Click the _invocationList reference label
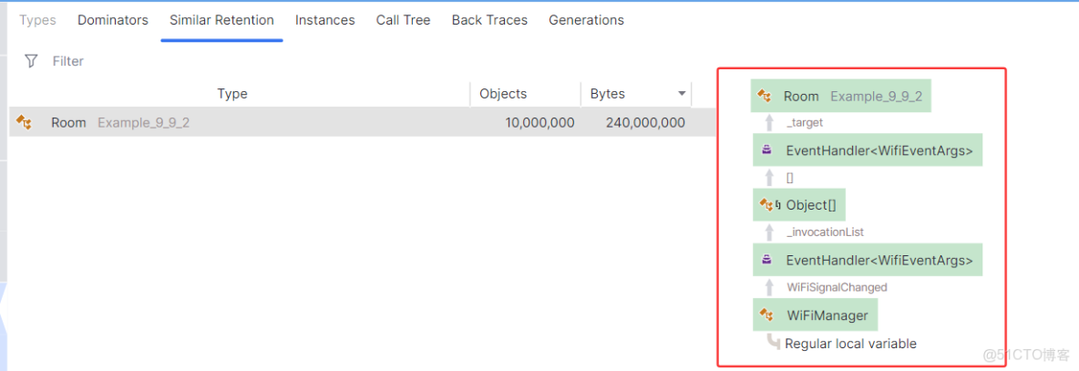This screenshot has width=1079, height=371. [x=825, y=232]
